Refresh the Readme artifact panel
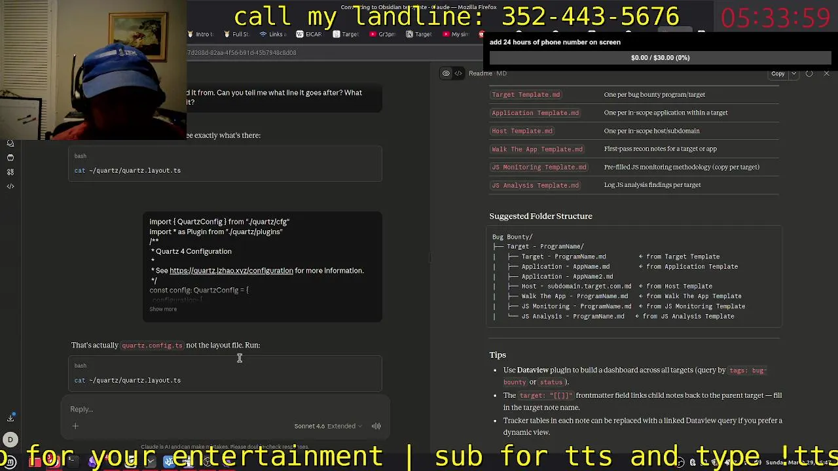 click(809, 73)
